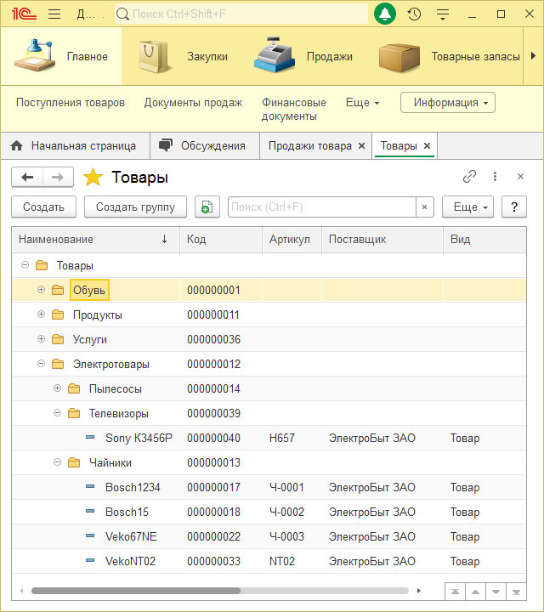Viewport: 544px width, 612px height.
Task: Open Финансовые документы link
Action: pos(294,110)
